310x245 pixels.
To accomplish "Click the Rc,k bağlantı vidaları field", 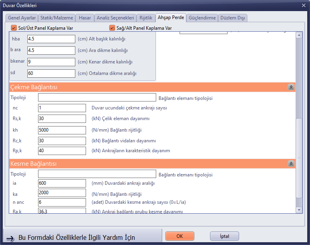I will click(x=62, y=141).
